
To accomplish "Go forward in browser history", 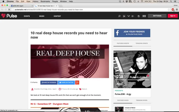I will tap(6, 10).
